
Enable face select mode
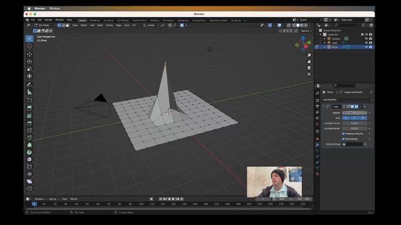[68, 25]
